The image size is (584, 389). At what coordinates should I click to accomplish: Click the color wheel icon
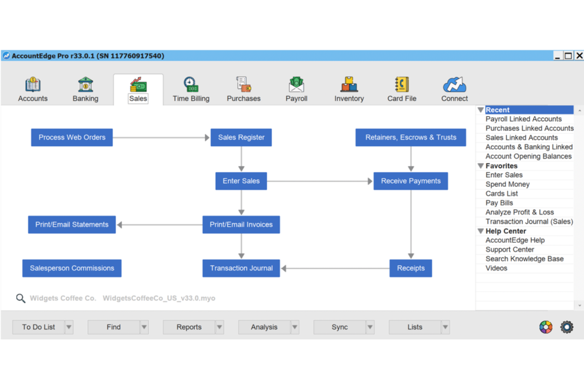click(x=546, y=327)
